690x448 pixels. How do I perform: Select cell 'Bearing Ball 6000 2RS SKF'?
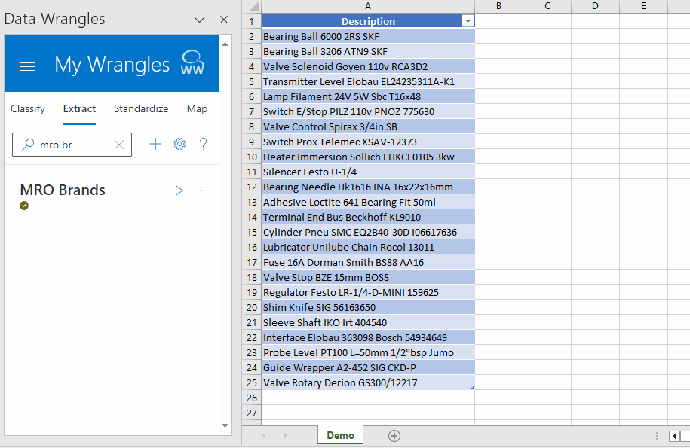[368, 36]
